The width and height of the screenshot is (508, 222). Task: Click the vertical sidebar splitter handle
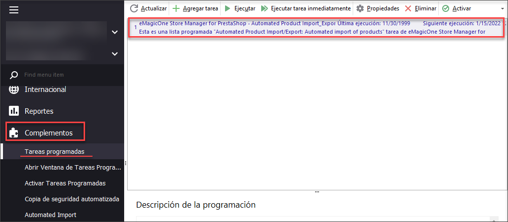(x=125, y=163)
